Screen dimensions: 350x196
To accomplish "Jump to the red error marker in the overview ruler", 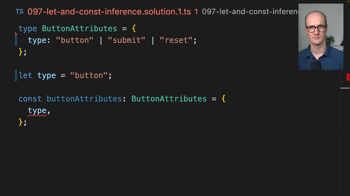I will tap(348, 77).
